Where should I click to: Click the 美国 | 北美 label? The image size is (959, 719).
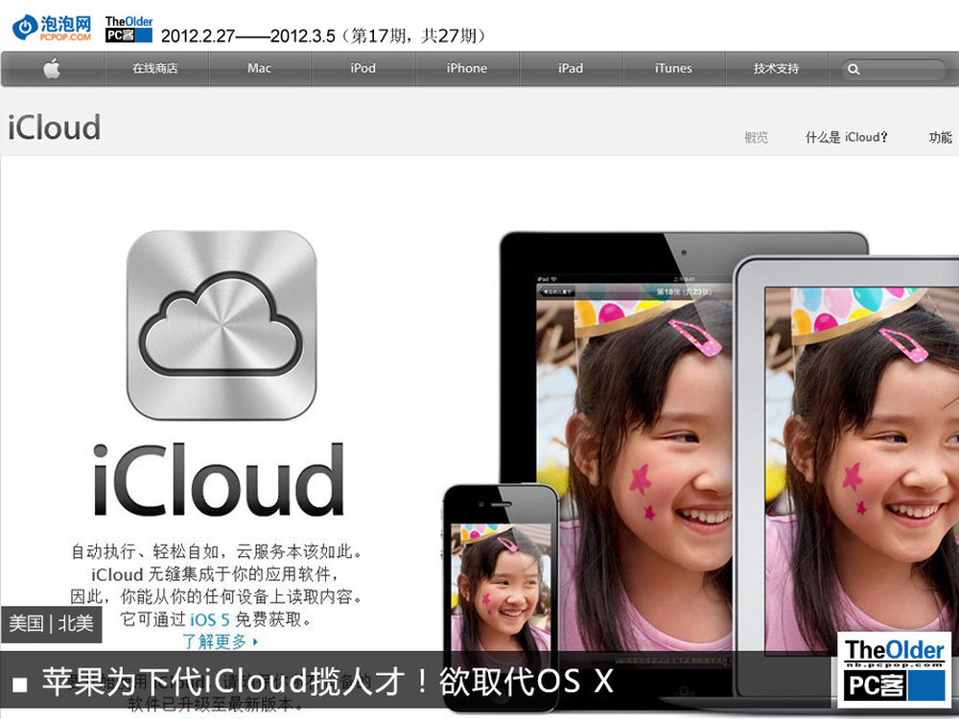[x=52, y=624]
